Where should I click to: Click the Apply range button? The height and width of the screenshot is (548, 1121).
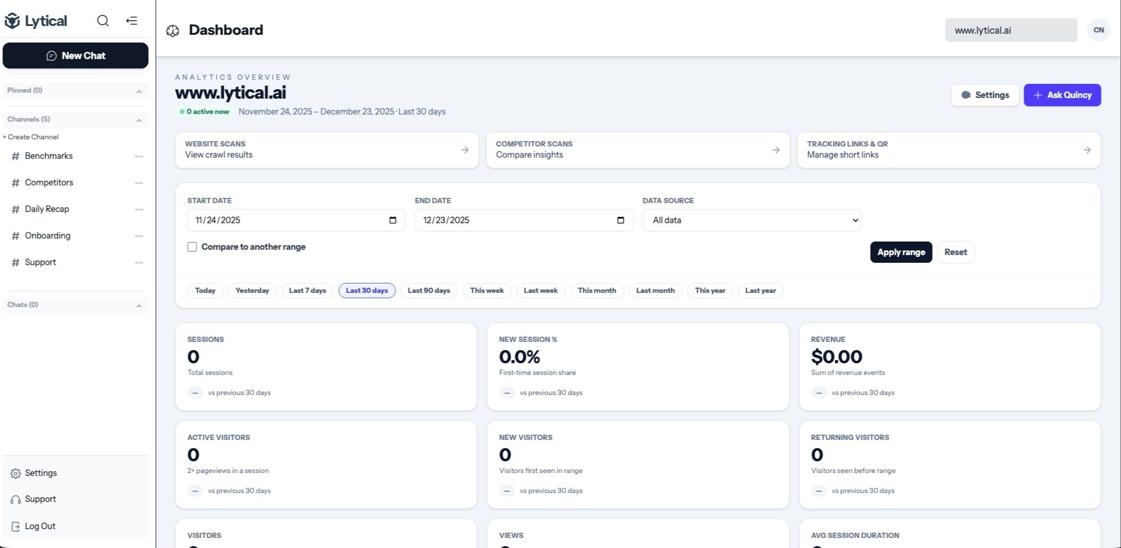pyautogui.click(x=901, y=252)
